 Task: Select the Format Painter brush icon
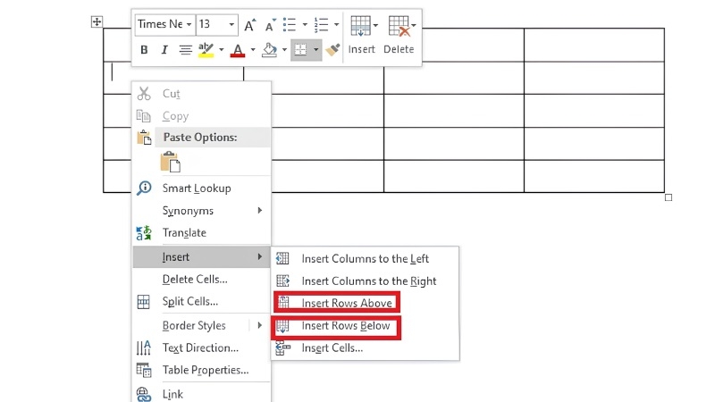tap(332, 50)
